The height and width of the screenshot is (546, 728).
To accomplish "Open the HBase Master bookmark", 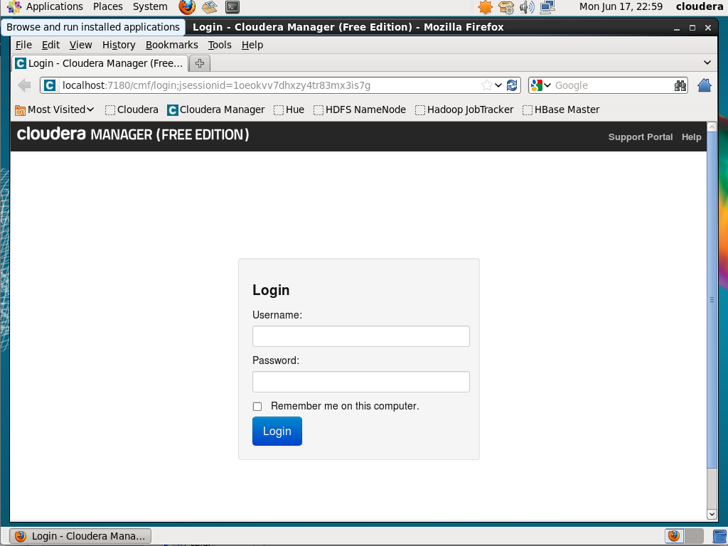I will coord(562,110).
